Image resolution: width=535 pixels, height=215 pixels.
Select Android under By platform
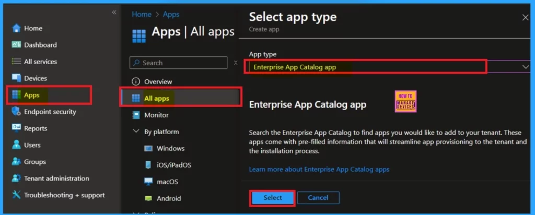coord(169,199)
